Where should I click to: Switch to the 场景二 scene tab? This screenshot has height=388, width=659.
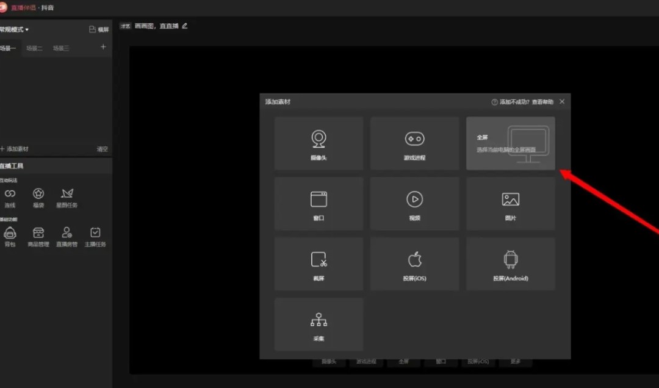(34, 48)
